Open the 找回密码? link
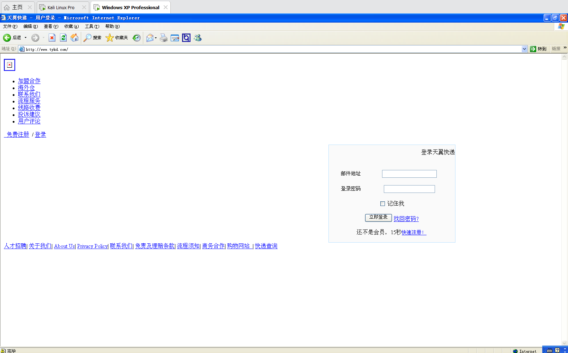568x353 pixels. click(x=406, y=219)
